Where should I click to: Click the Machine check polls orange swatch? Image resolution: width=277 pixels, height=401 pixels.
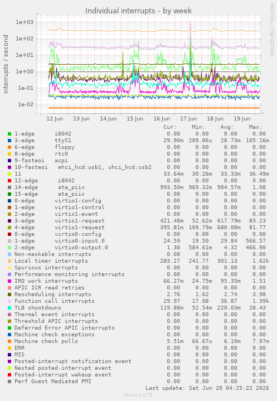point(9,341)
